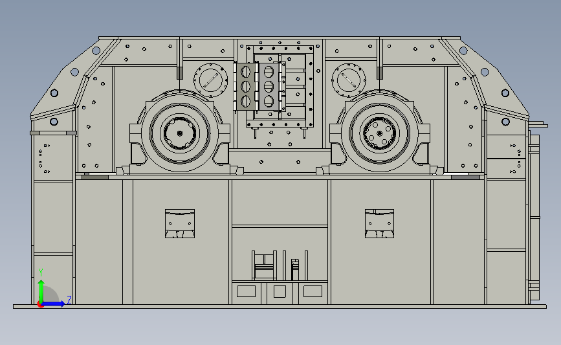Select the left rotor bearing housing
561x345 pixels.
click(180, 133)
